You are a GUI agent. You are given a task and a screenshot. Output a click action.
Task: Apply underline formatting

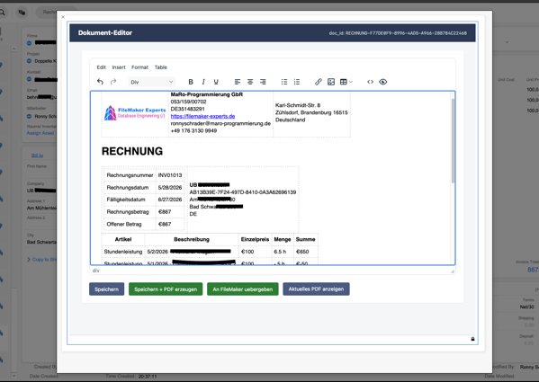[x=216, y=82]
